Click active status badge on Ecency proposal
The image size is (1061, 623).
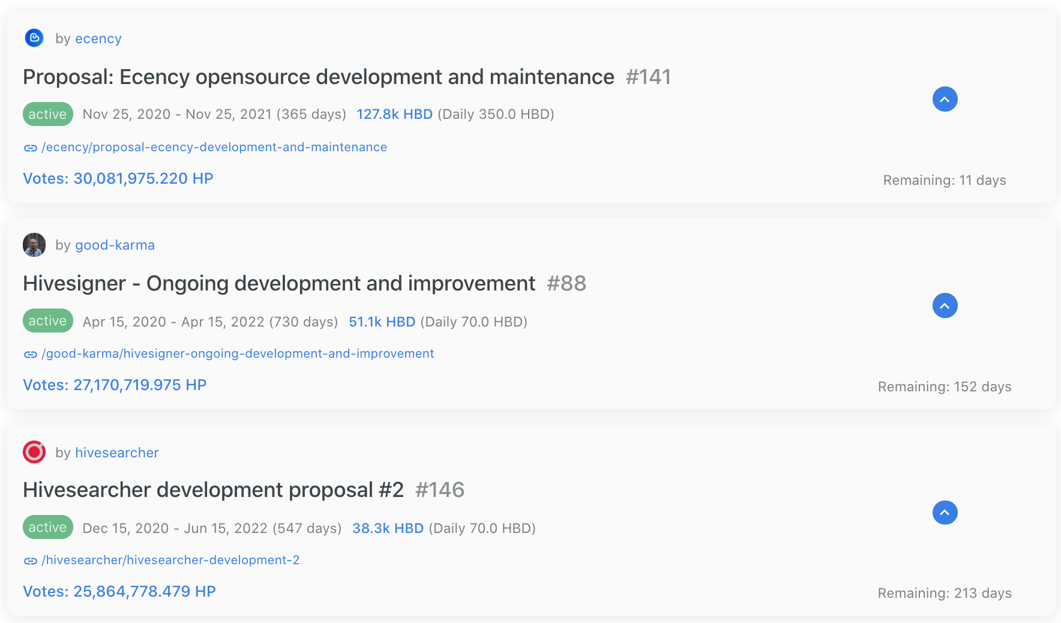click(48, 114)
